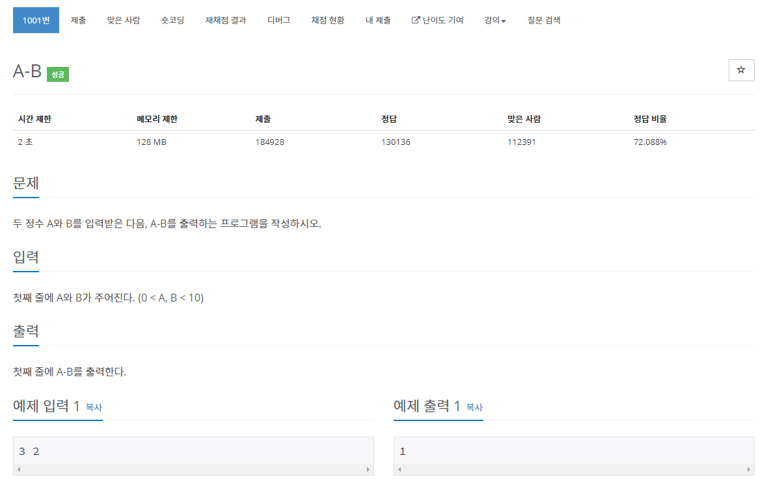View the 재채점 결과 tab
This screenshot has width=784, height=488.
(x=226, y=20)
